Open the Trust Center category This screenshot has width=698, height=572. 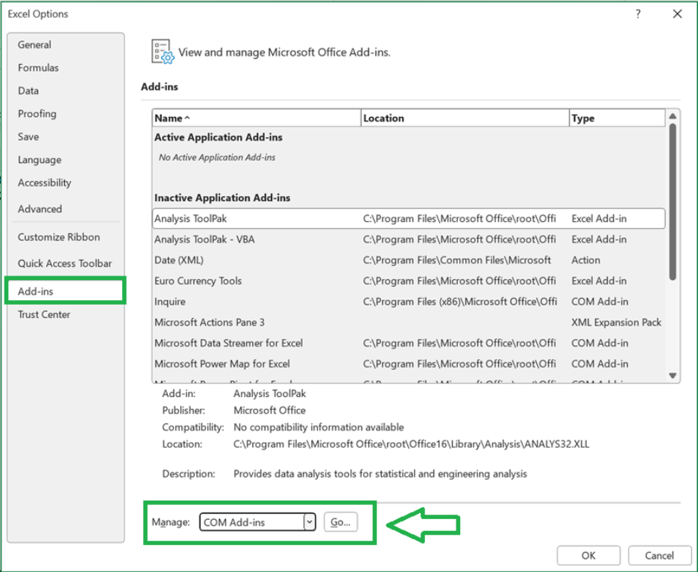point(44,314)
